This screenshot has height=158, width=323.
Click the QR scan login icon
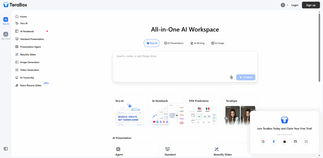306,142
